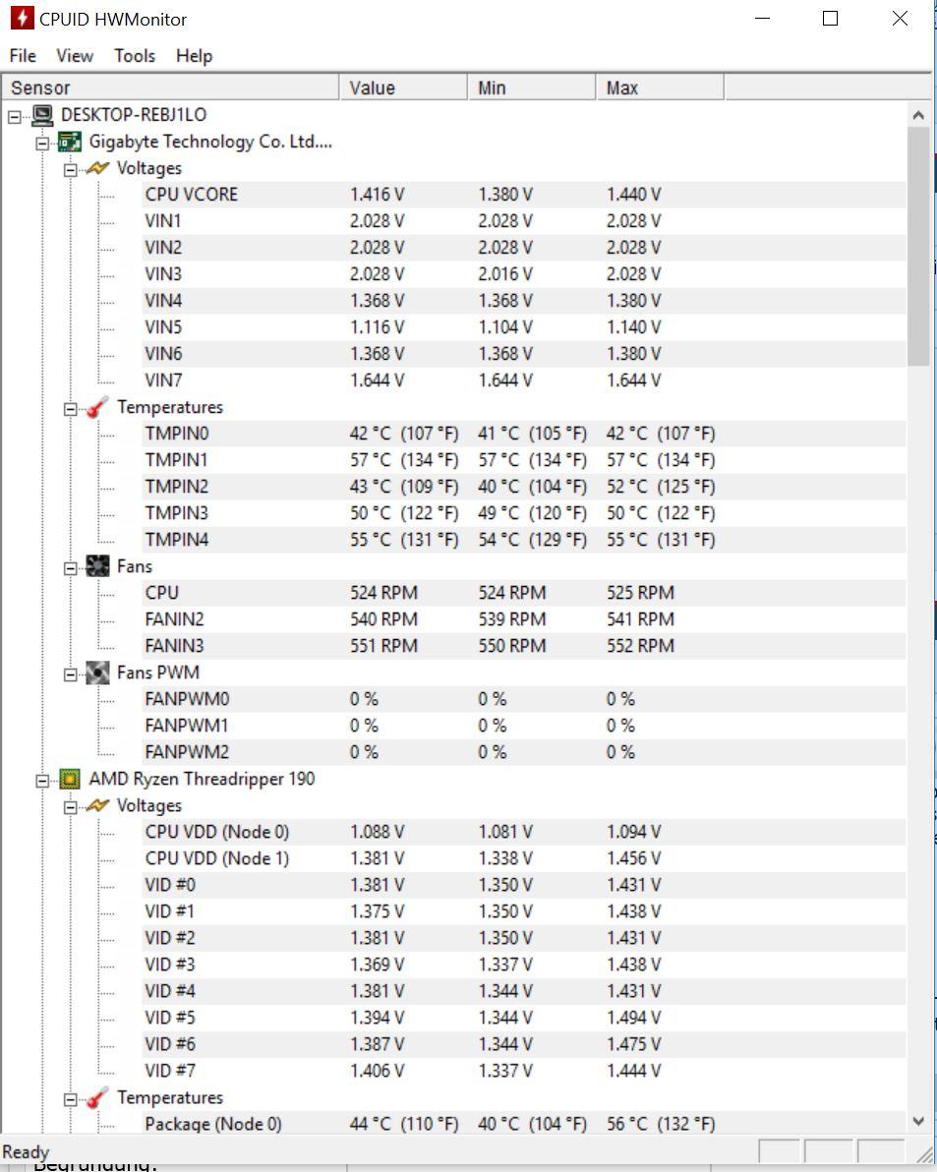Image resolution: width=937 pixels, height=1172 pixels.
Task: Open the Help menu
Action: [195, 56]
